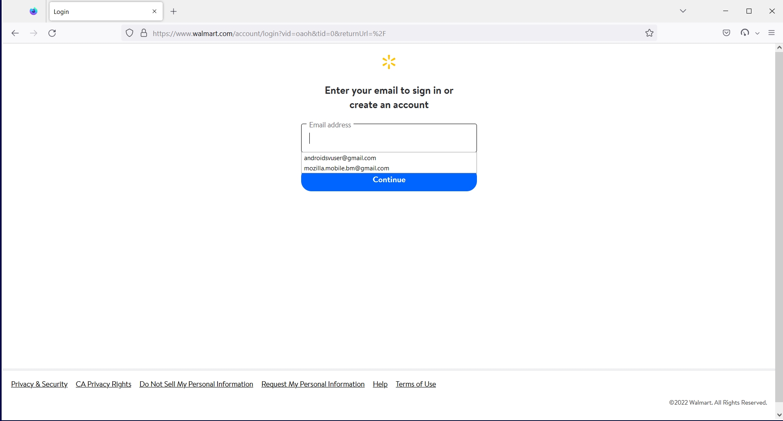Click the Help link
Image resolution: width=783 pixels, height=421 pixels.
click(380, 384)
